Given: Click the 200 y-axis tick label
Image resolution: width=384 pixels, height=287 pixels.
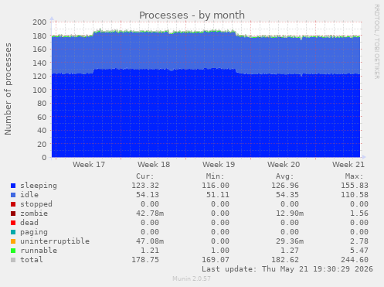Looking at the screenshot, I should pos(39,22).
